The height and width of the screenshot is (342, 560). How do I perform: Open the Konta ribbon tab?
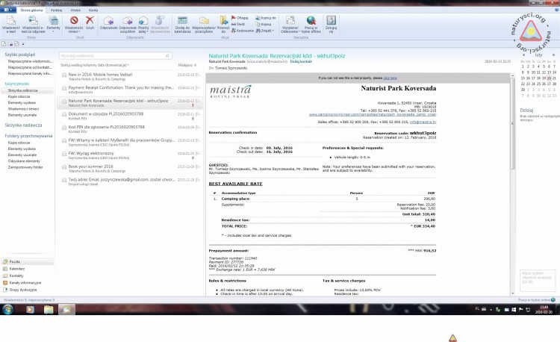click(93, 10)
